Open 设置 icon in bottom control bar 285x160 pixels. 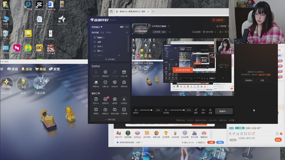click(210, 110)
